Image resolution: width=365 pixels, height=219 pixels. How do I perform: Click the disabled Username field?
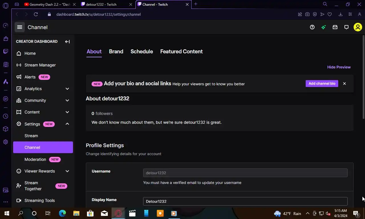245,173
